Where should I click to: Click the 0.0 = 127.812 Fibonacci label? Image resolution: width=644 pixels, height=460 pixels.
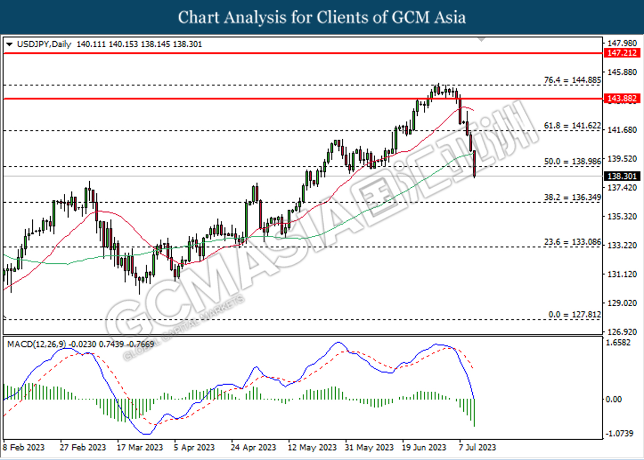click(574, 314)
